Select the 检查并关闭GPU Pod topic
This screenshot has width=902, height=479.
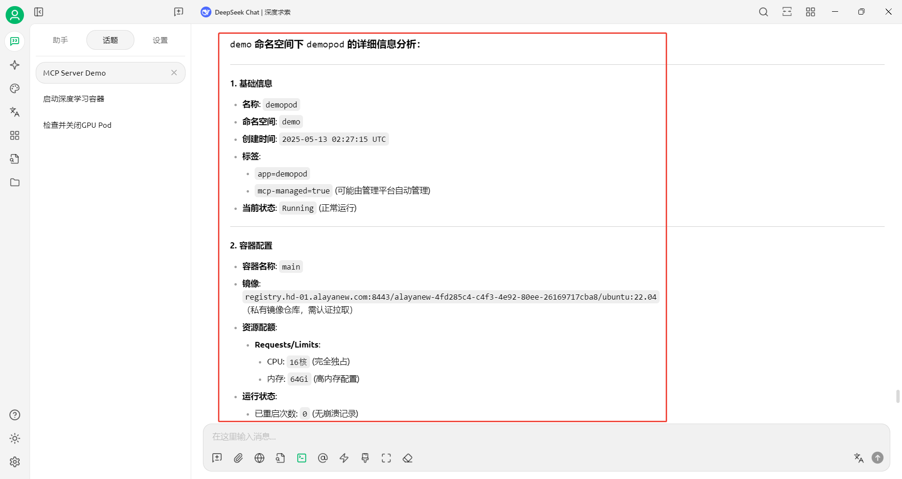78,125
